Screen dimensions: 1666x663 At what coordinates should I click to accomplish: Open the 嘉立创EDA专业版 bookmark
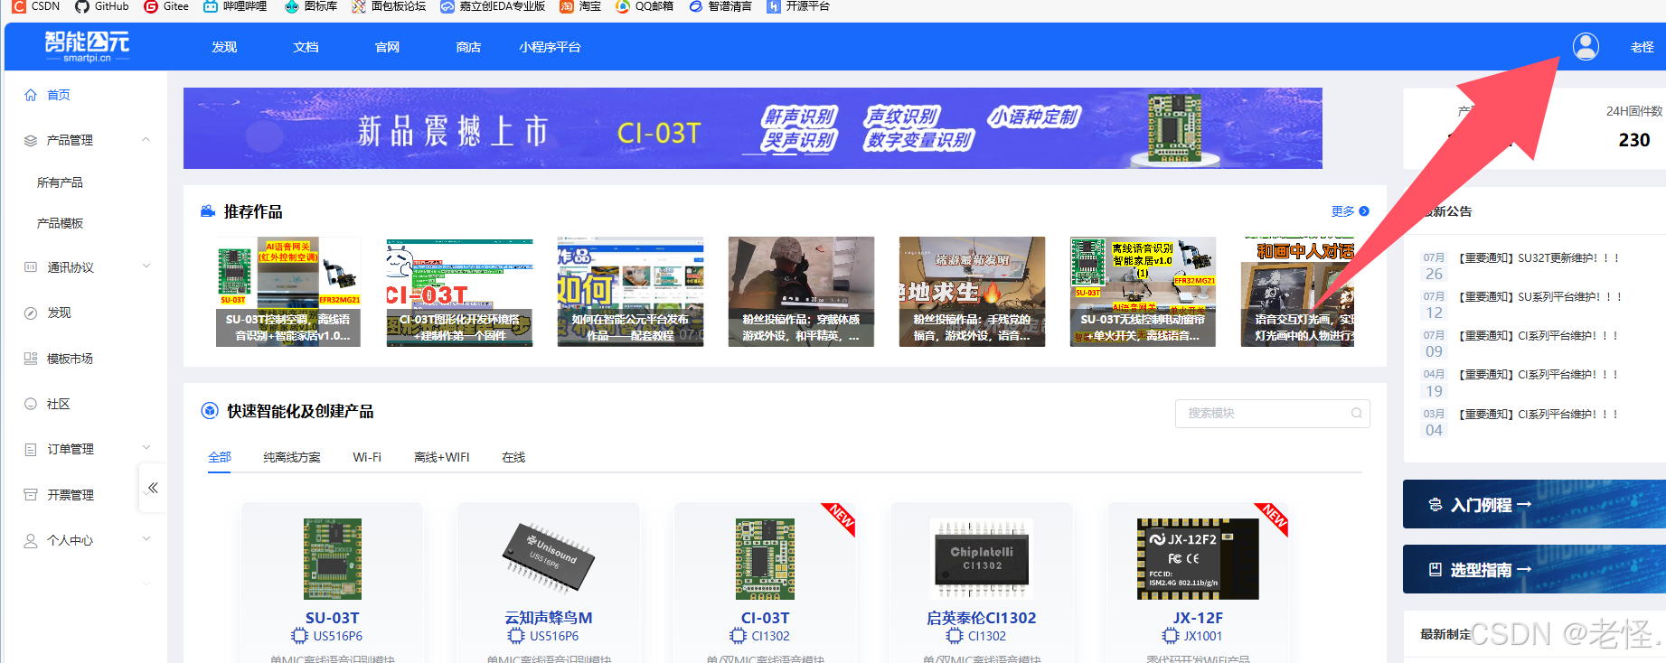click(x=493, y=6)
